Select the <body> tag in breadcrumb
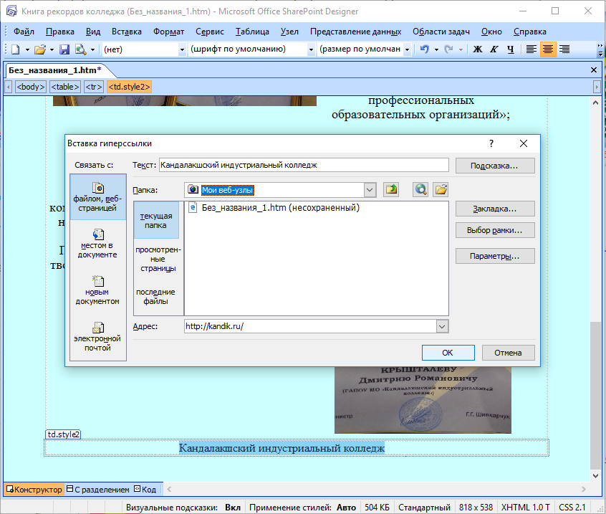Screen dimensions: 606x514 click(31, 87)
